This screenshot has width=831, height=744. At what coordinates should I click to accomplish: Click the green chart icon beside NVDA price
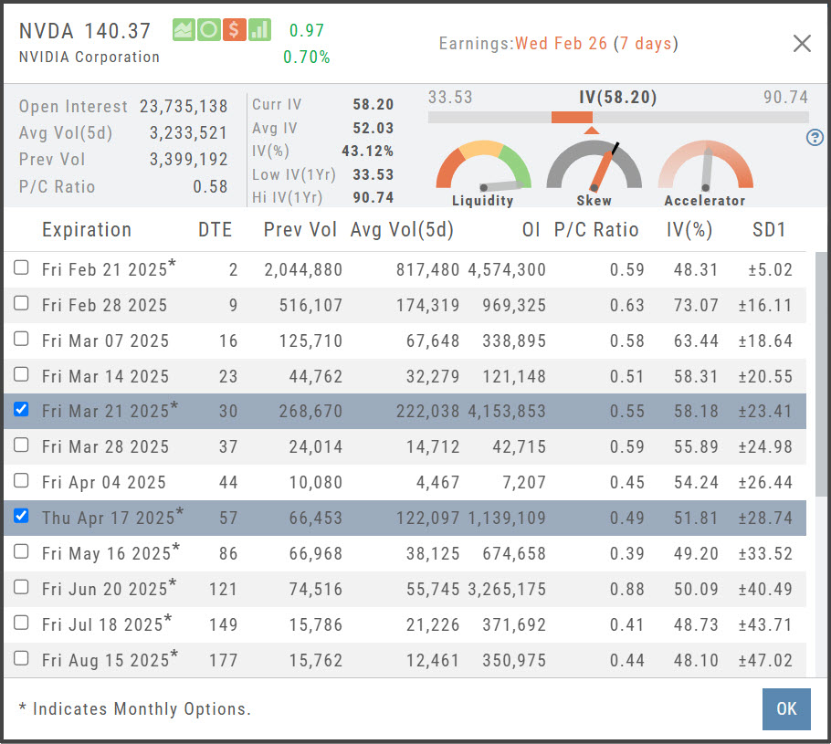click(x=184, y=30)
